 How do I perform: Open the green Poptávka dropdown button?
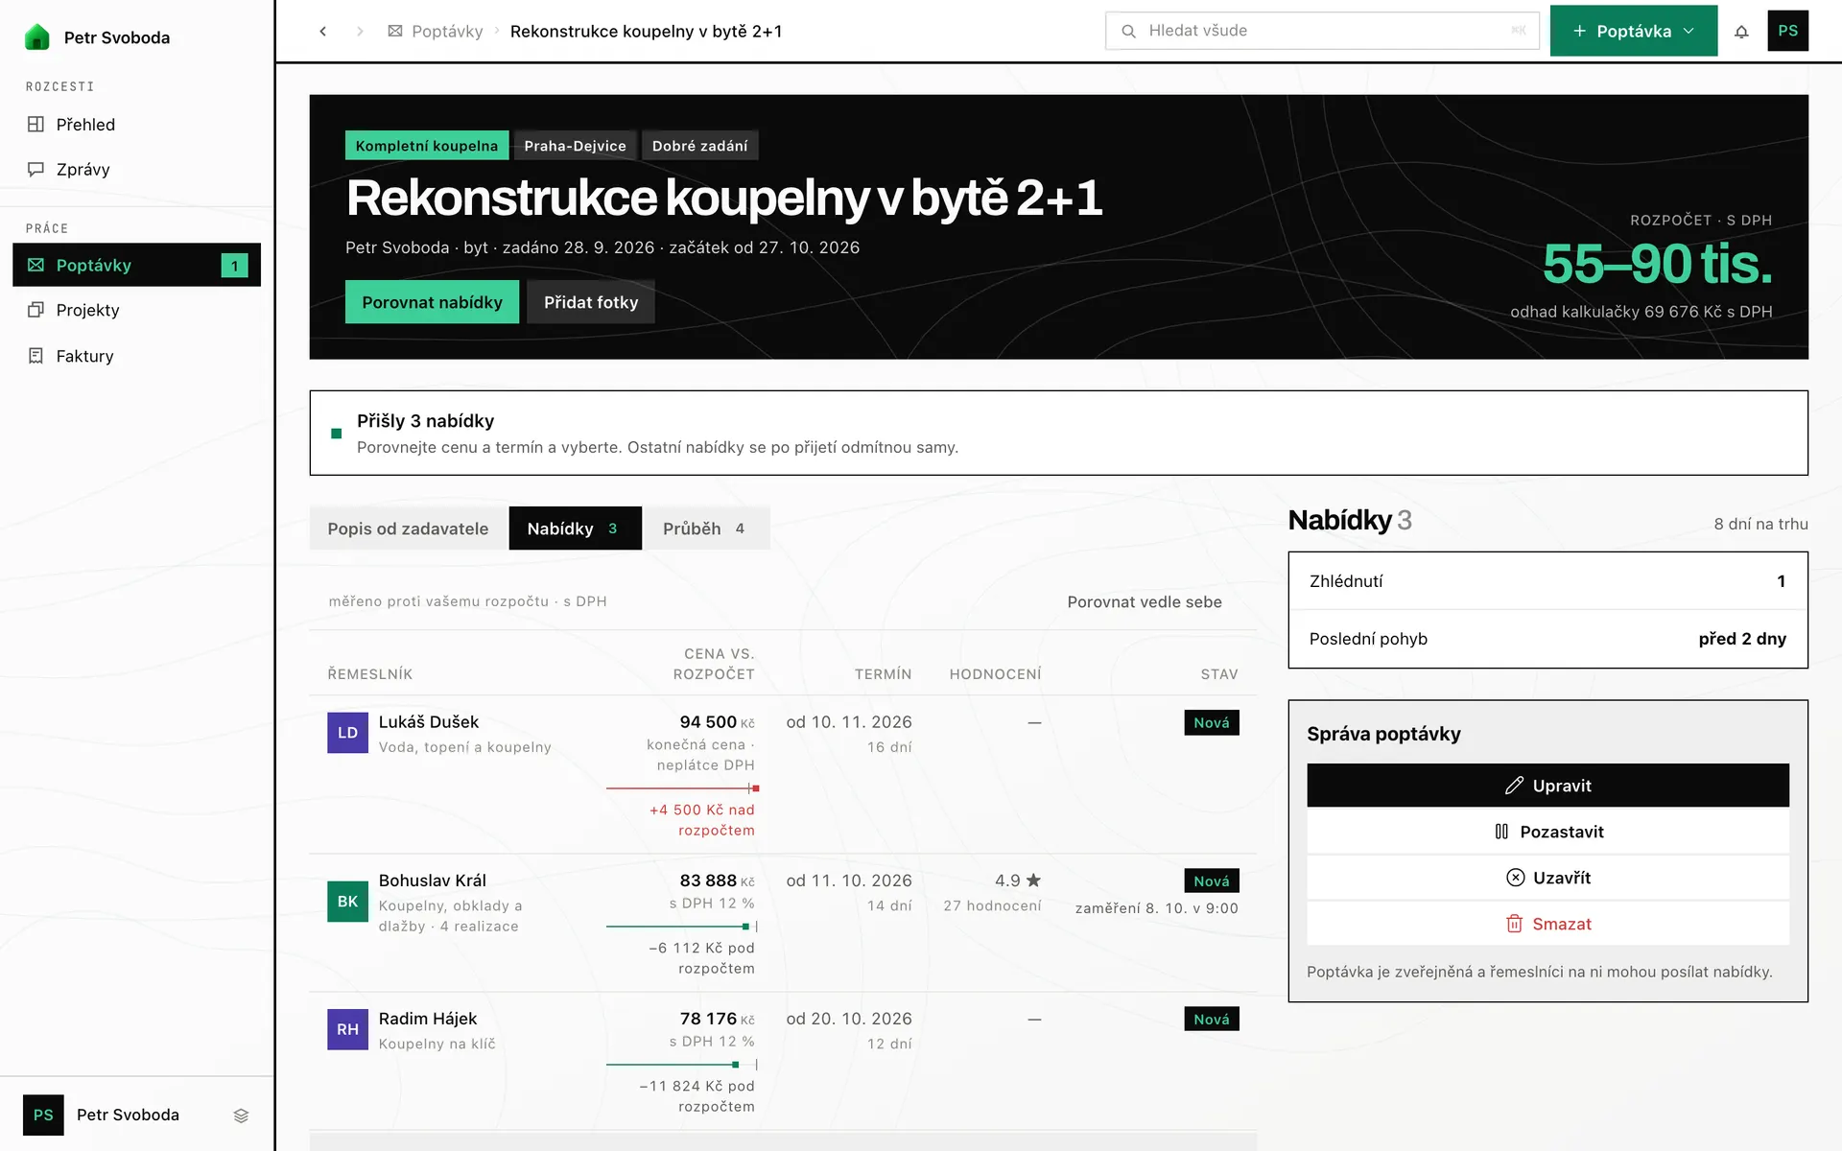[1634, 31]
